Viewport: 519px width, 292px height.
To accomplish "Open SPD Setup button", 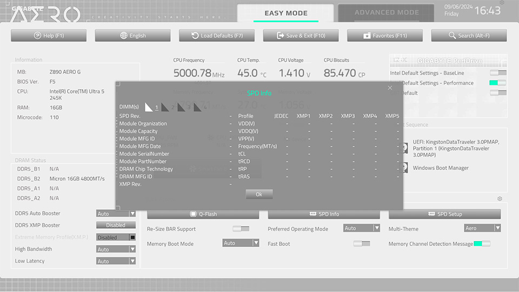I will [444, 214].
